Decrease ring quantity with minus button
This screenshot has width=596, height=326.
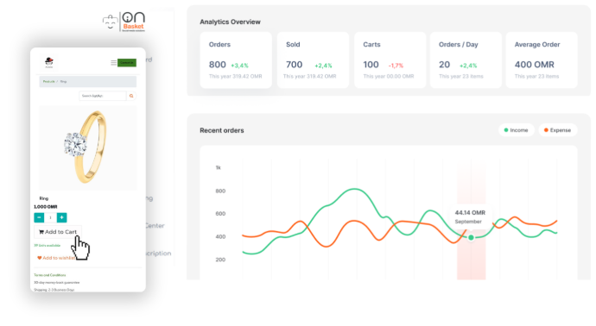pos(39,217)
